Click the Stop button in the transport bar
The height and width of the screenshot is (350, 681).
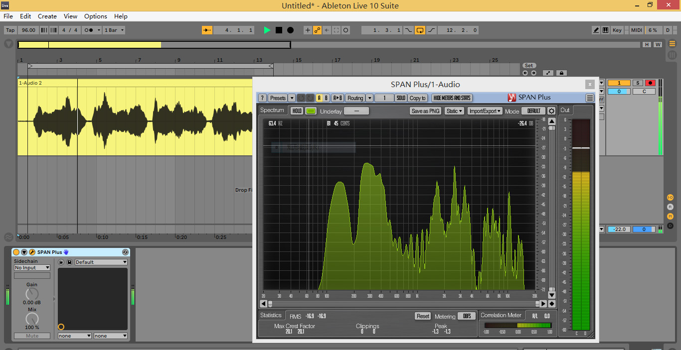279,30
